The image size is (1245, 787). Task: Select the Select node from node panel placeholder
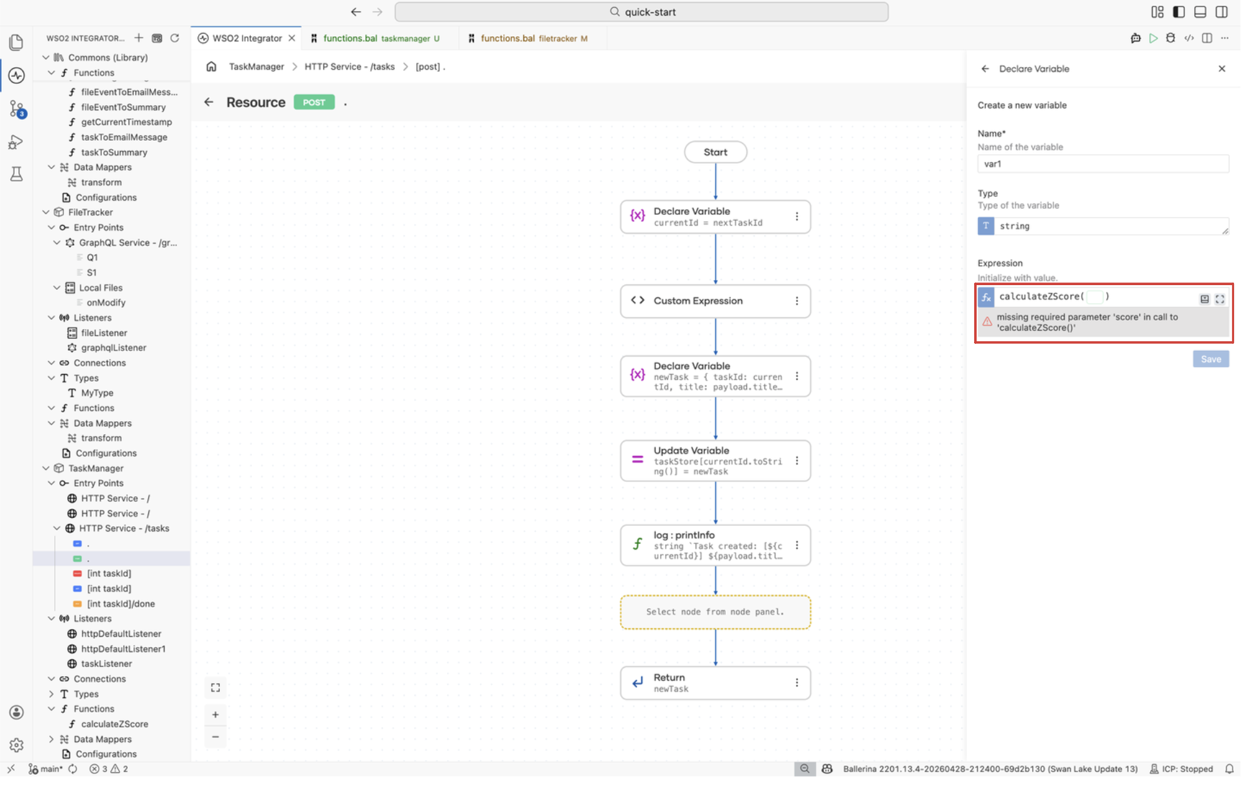pyautogui.click(x=715, y=612)
